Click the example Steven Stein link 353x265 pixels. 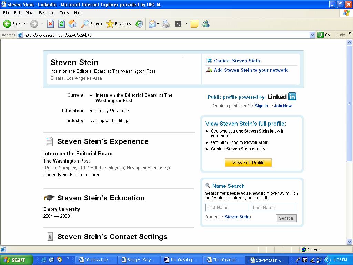[237, 217]
